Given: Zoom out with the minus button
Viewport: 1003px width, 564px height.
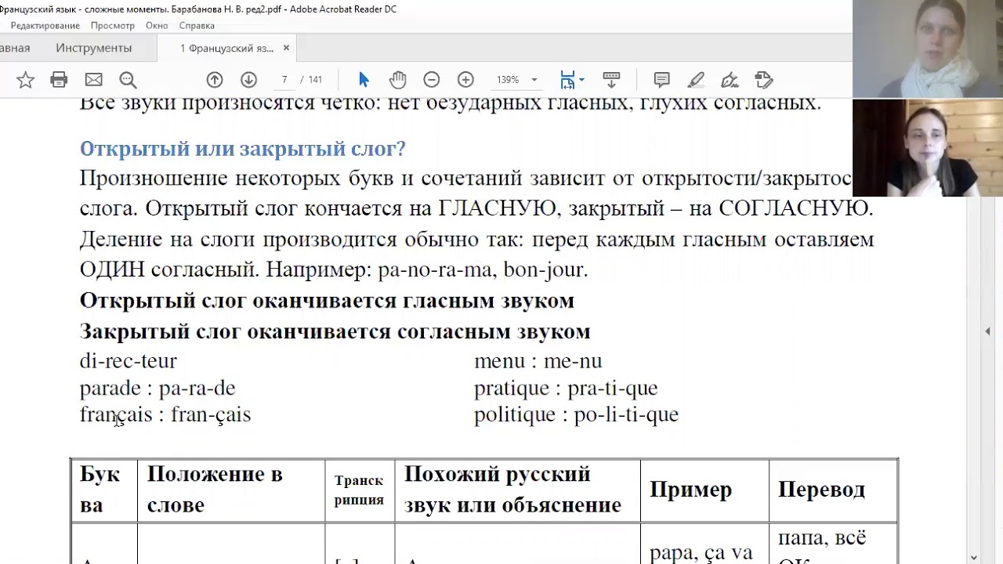Looking at the screenshot, I should (x=431, y=80).
